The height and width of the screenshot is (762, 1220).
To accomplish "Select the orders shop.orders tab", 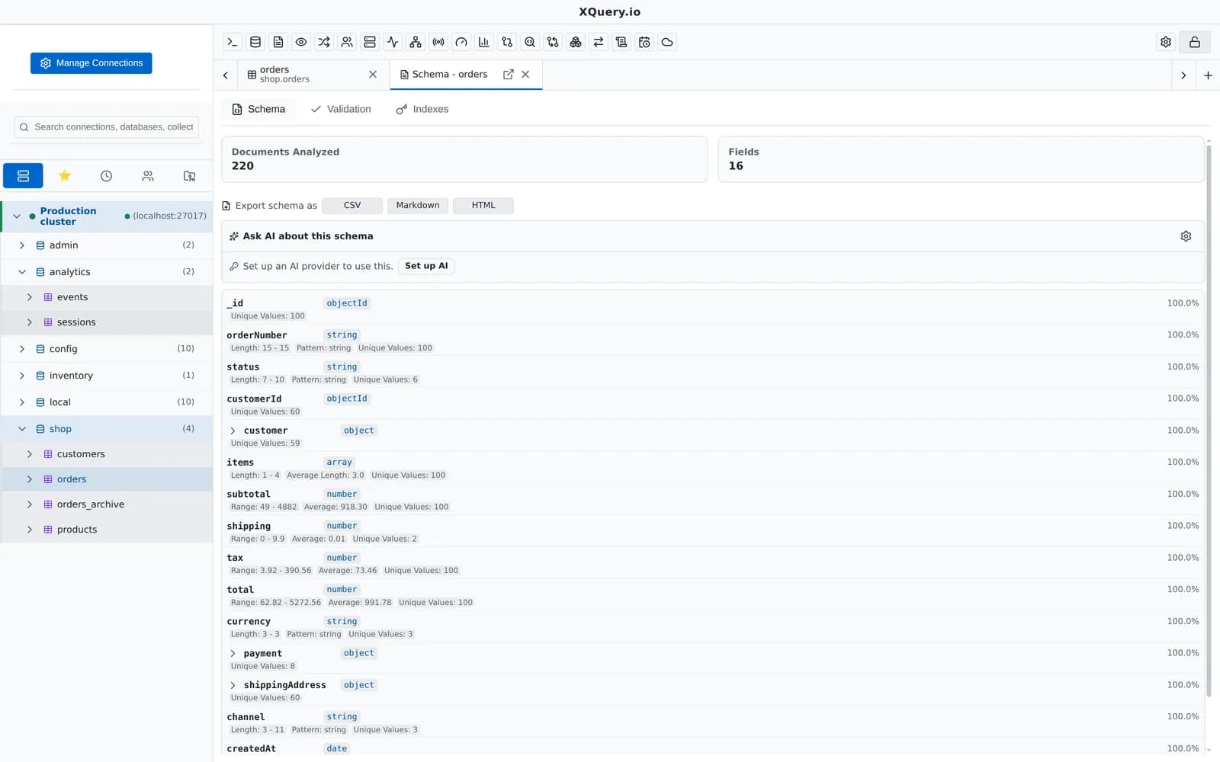I will [x=313, y=75].
